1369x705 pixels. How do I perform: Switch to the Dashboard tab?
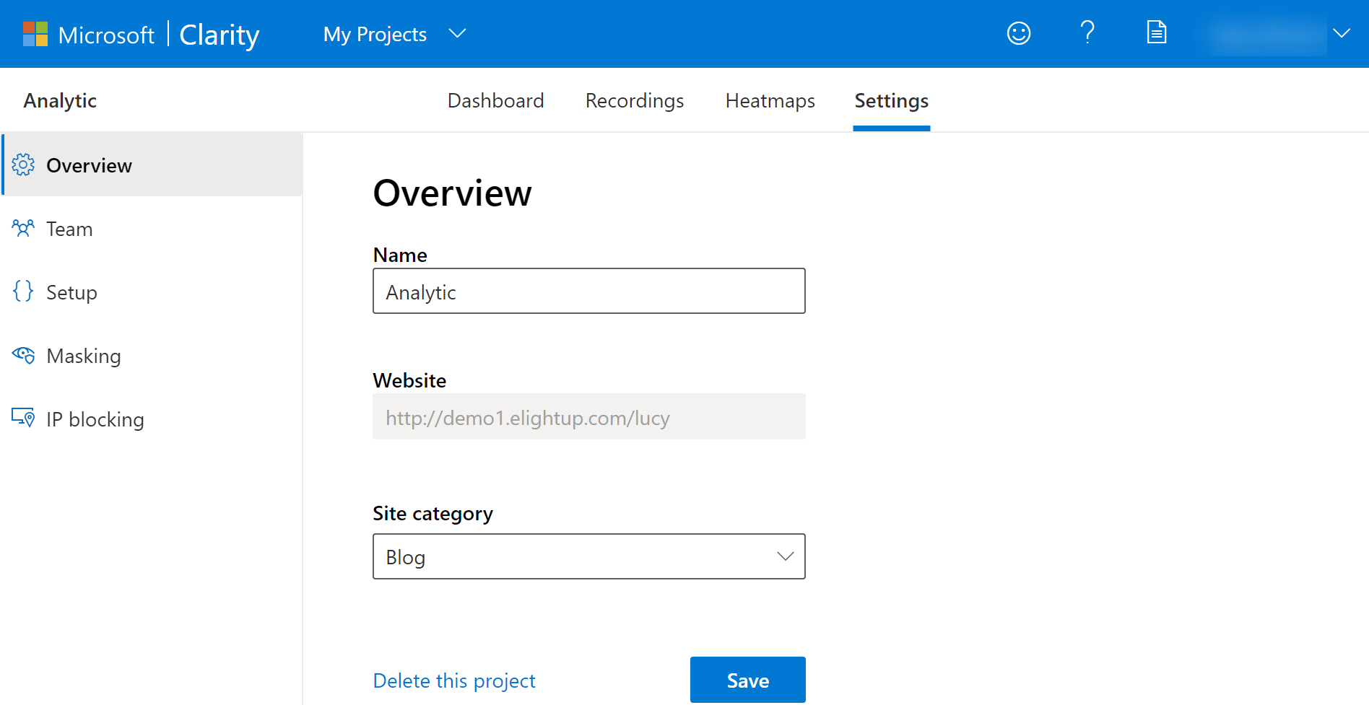click(x=496, y=100)
